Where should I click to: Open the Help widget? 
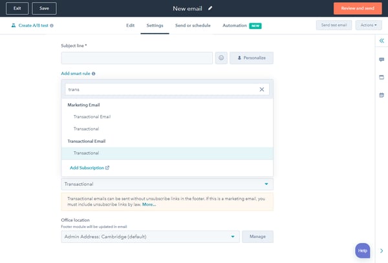coord(363,250)
